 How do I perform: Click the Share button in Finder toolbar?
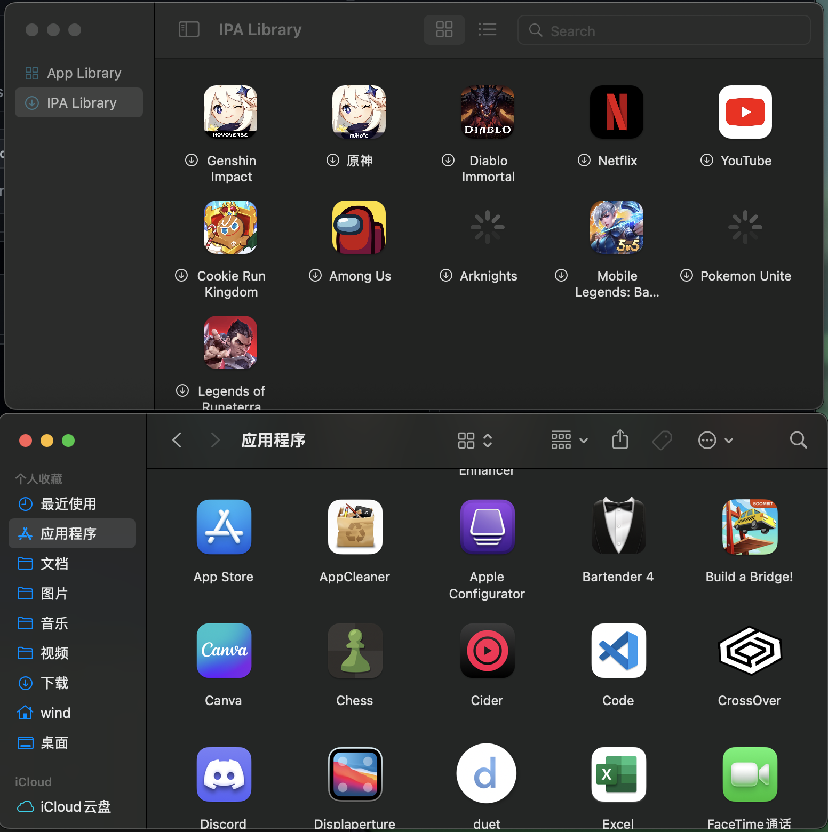(619, 440)
